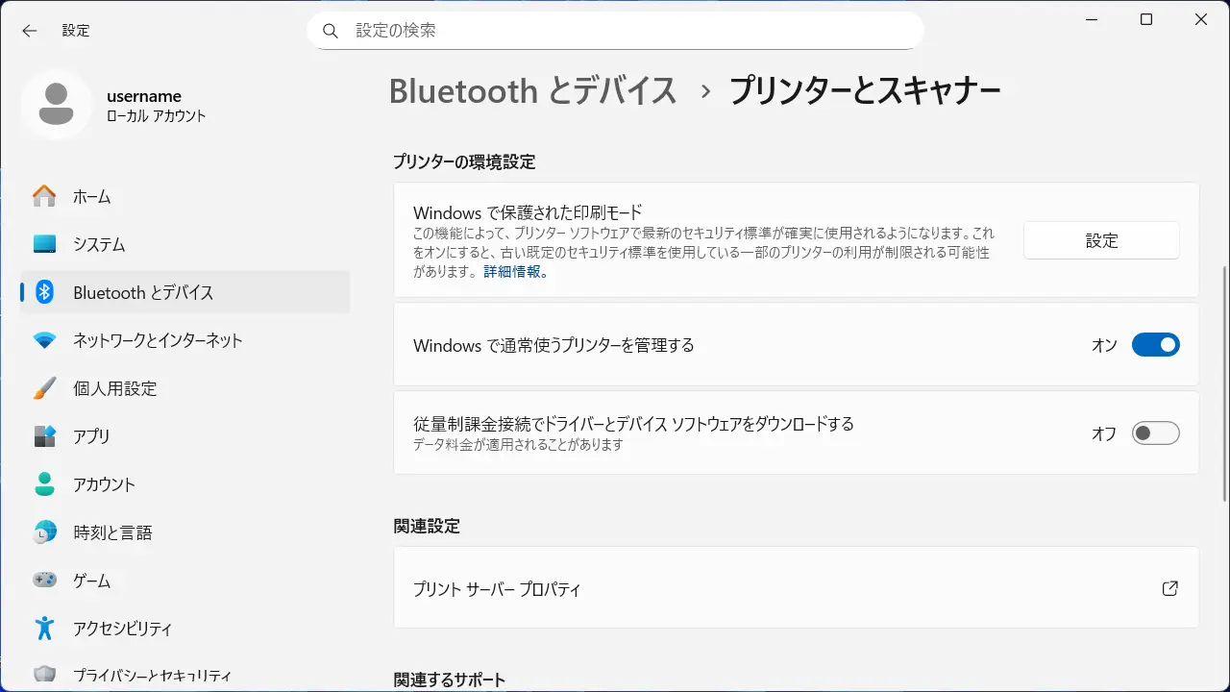Viewport: 1230px width, 692px height.
Task: Select アプリ in the sidebar
Action: click(91, 436)
